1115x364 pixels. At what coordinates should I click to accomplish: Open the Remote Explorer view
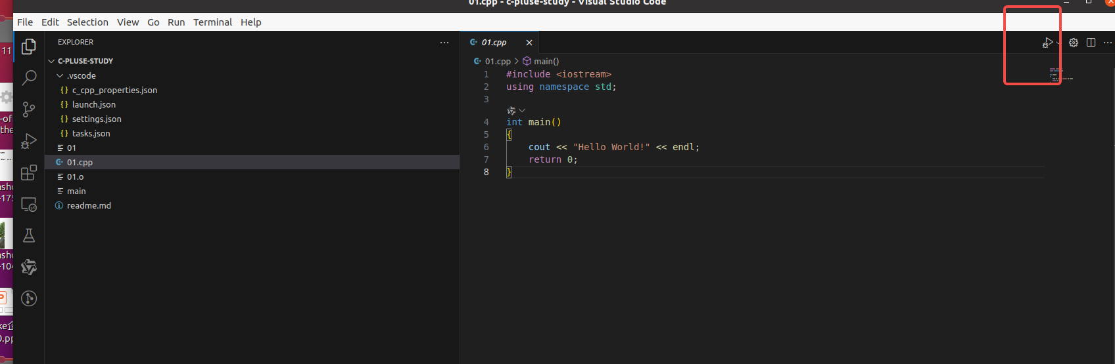coord(29,204)
